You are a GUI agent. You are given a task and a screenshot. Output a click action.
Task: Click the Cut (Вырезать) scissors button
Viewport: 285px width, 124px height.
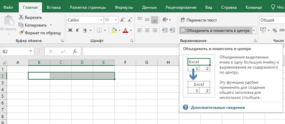pos(30,17)
